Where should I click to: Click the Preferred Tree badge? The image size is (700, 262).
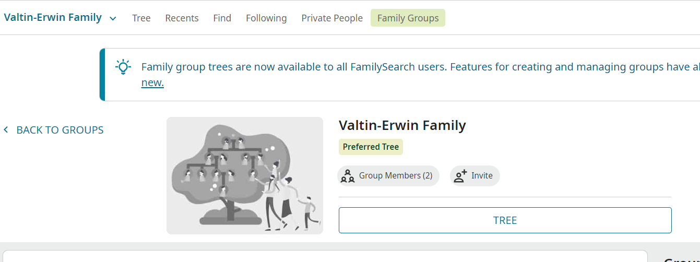pos(371,147)
